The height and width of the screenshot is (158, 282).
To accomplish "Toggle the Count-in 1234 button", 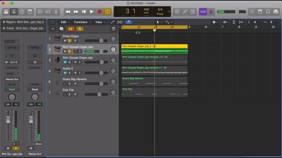I will pos(203,12).
